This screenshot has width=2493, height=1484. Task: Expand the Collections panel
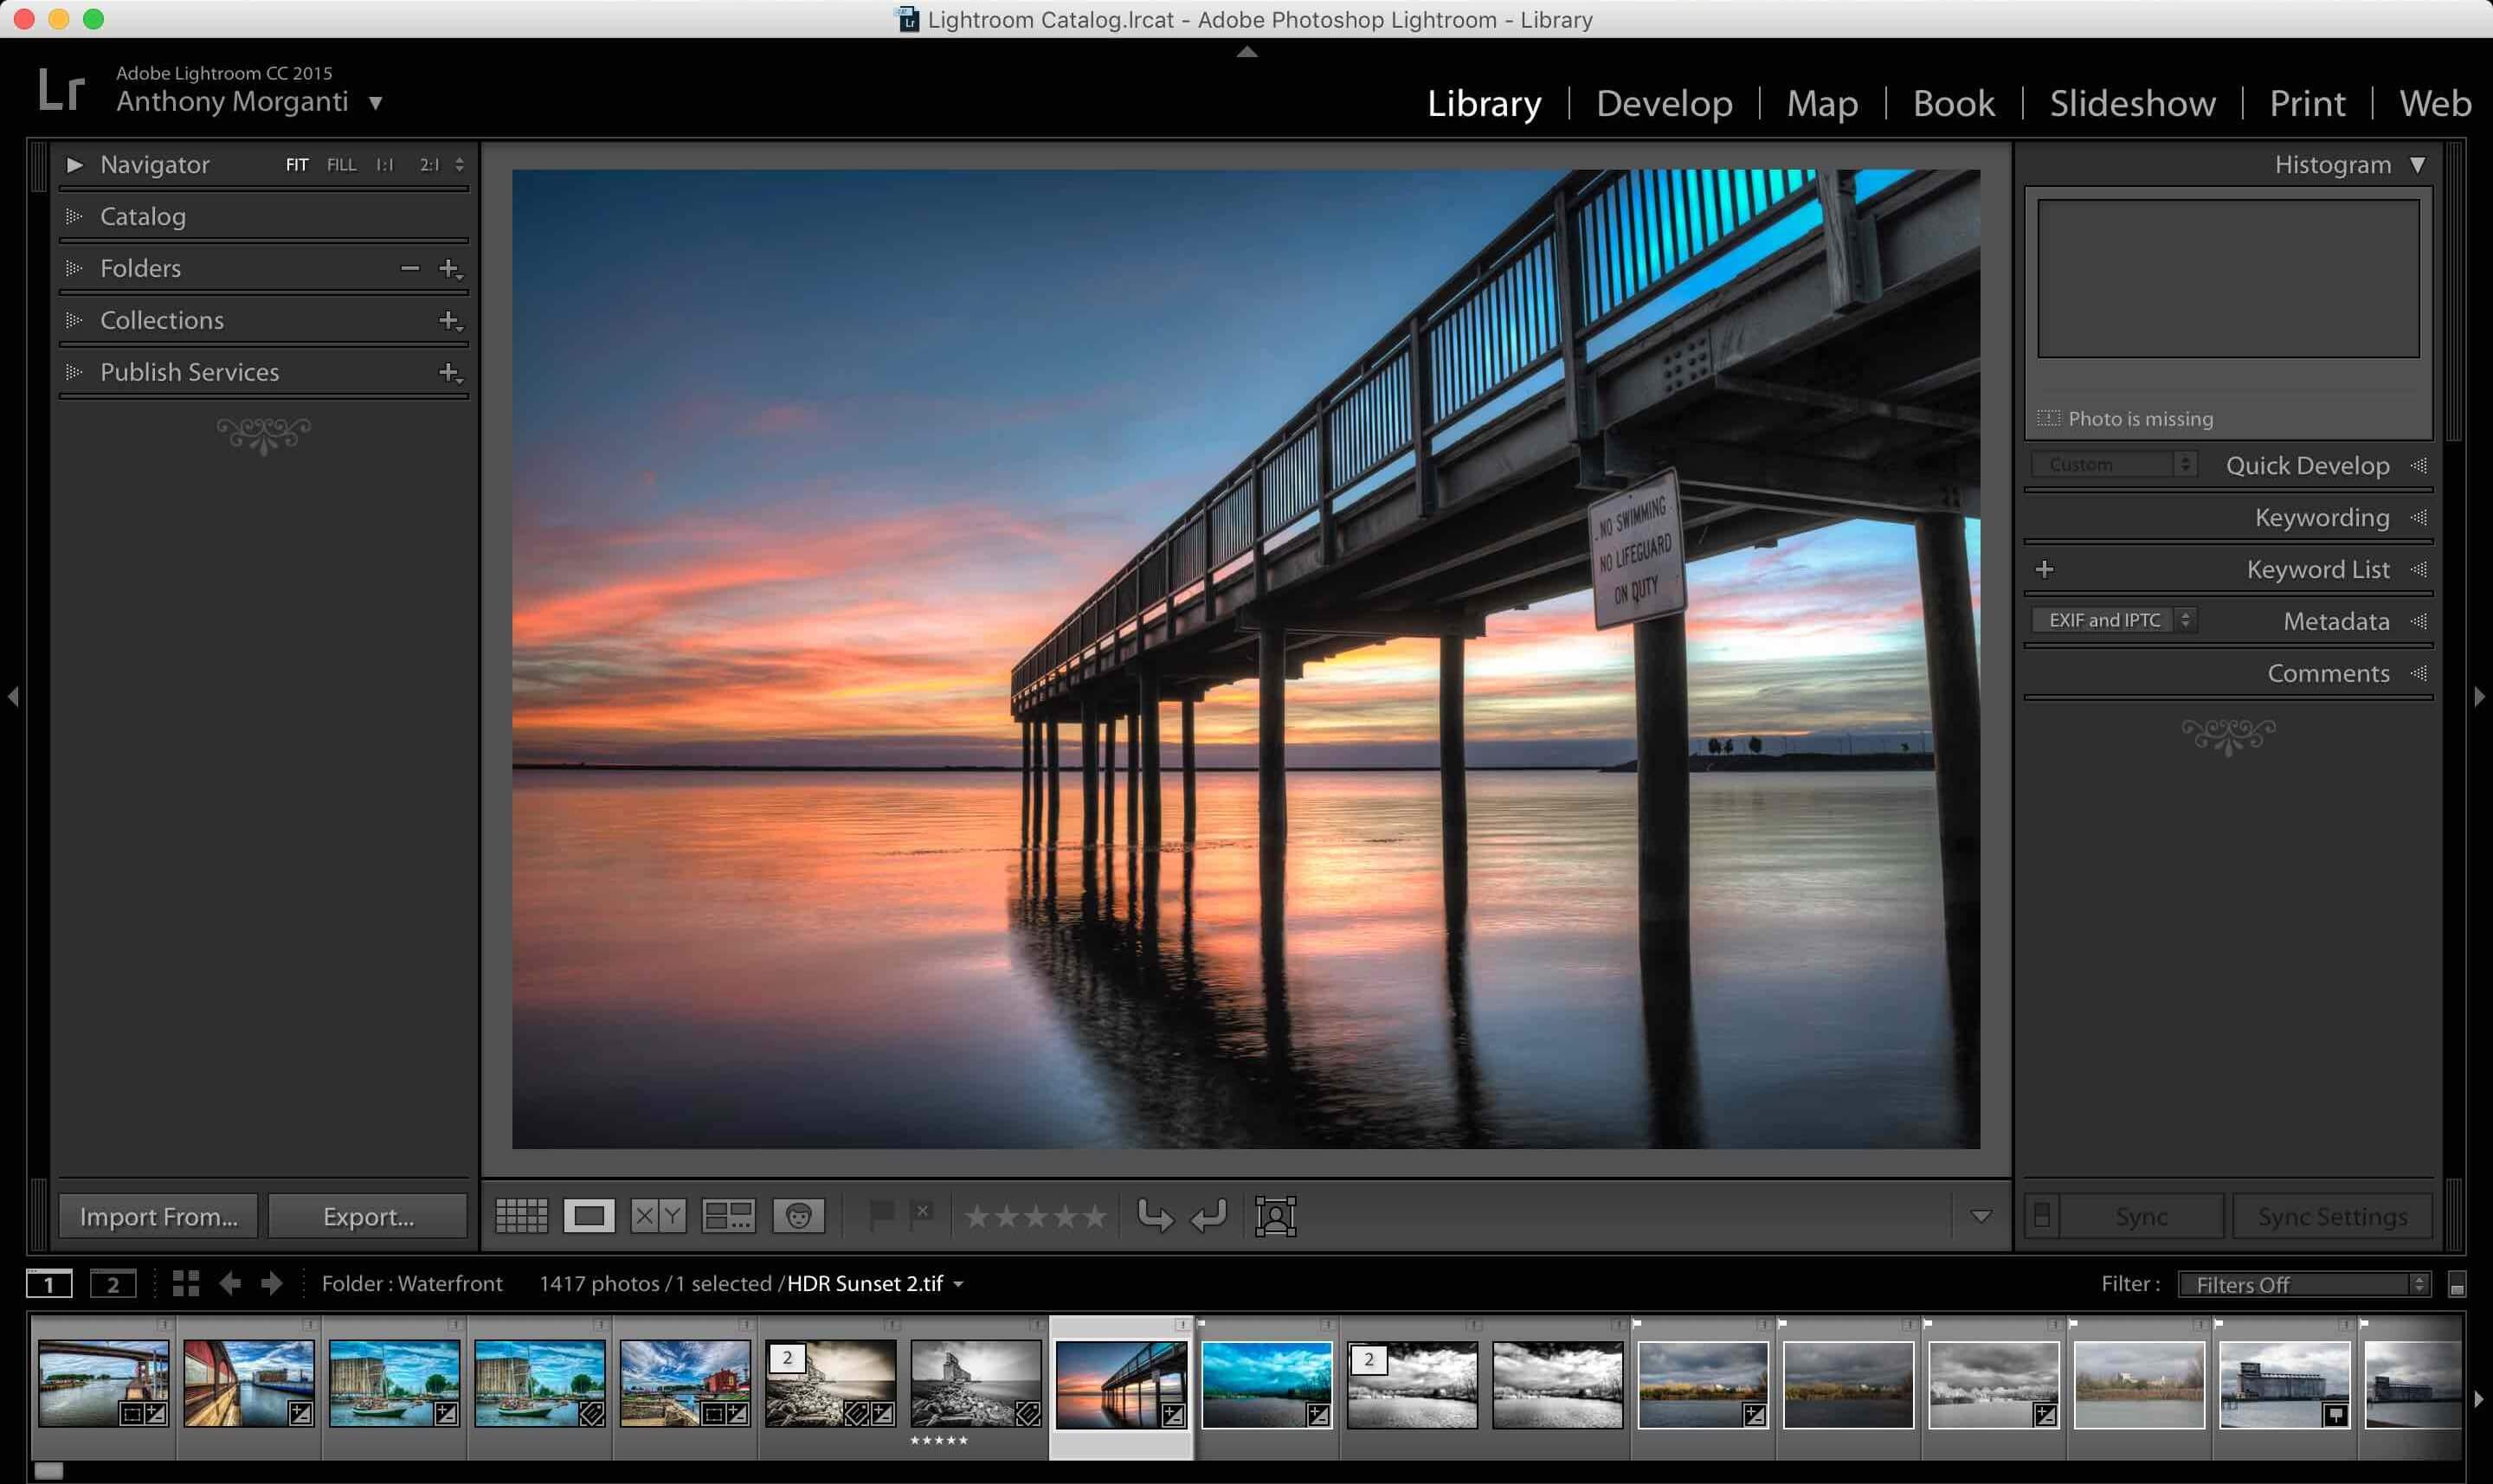(x=71, y=320)
